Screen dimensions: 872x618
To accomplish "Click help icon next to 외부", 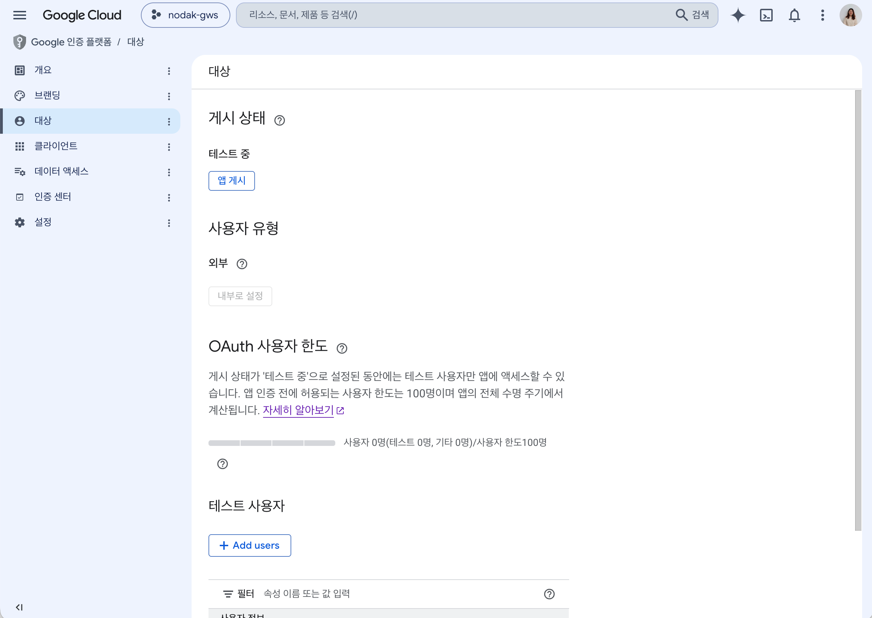I will point(242,264).
